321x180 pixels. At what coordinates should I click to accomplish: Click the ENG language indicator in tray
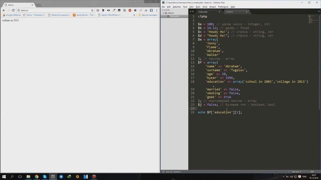(304, 176)
